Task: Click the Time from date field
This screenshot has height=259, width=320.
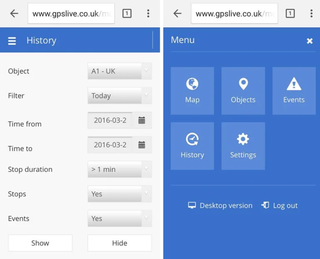Action: pyautogui.click(x=110, y=121)
